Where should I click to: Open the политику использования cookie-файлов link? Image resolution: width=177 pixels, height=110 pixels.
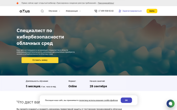pyautogui.click(x=98, y=100)
